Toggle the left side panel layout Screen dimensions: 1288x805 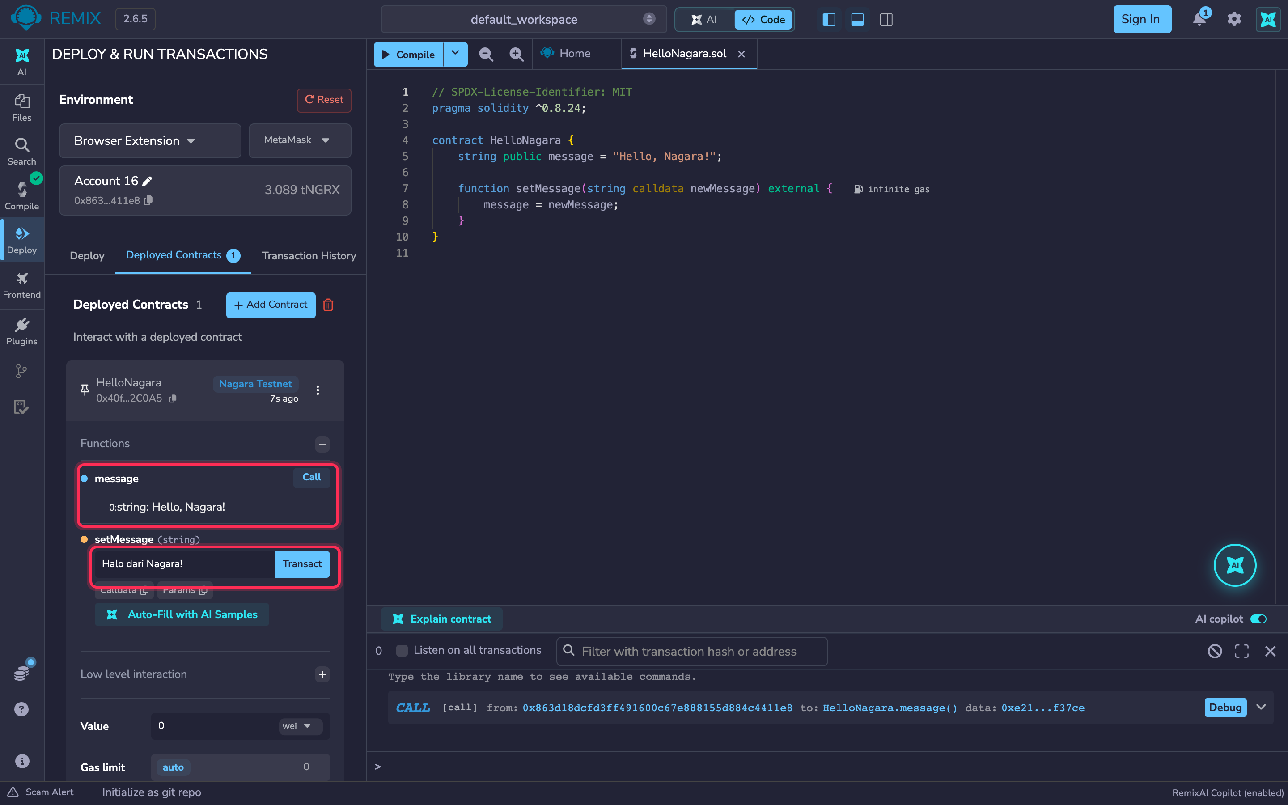(829, 20)
